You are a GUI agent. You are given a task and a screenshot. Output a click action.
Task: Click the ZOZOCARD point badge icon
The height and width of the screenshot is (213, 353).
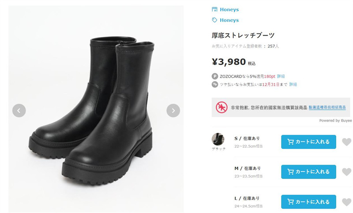click(215, 76)
